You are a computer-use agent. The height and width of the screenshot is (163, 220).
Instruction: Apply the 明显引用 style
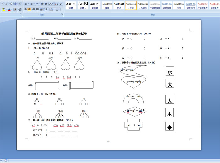191,6
